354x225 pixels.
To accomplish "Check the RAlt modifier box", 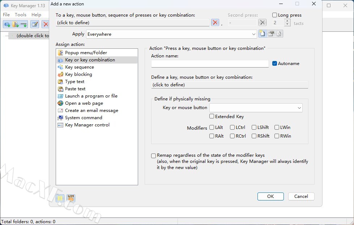I will 212,136.
